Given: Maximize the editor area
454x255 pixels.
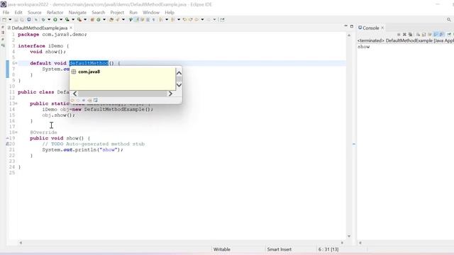Looking at the screenshot, I should [352, 26].
